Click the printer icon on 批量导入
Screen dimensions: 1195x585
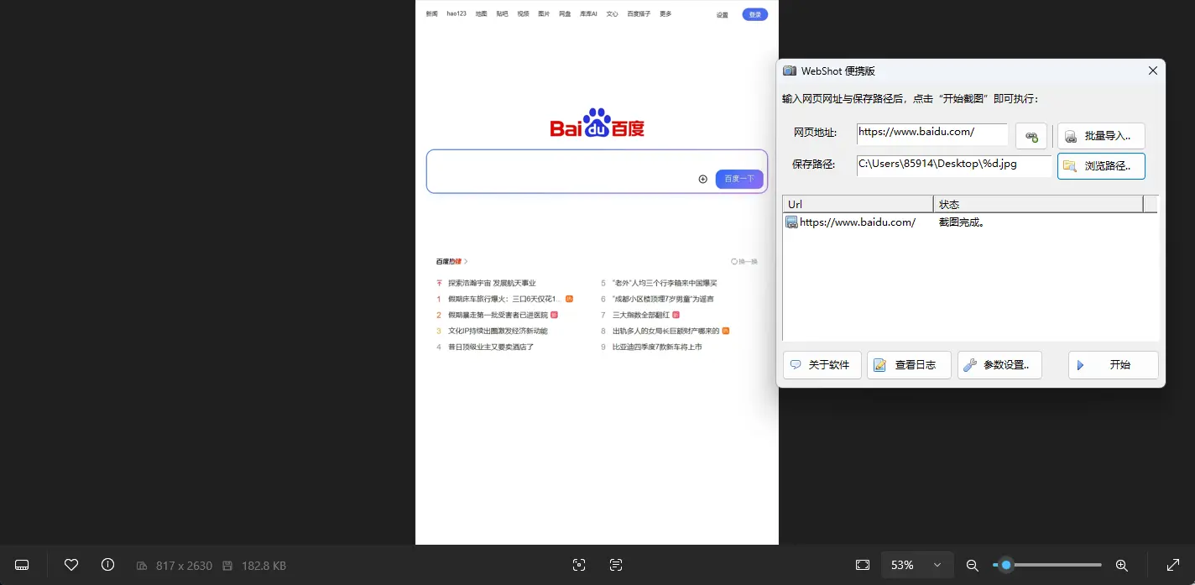pyautogui.click(x=1071, y=136)
